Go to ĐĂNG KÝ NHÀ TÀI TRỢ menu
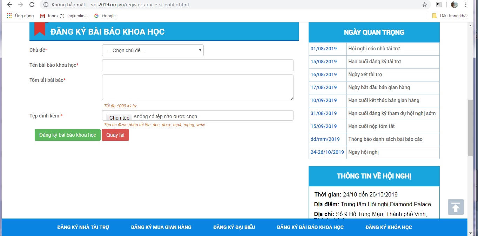 [83, 227]
